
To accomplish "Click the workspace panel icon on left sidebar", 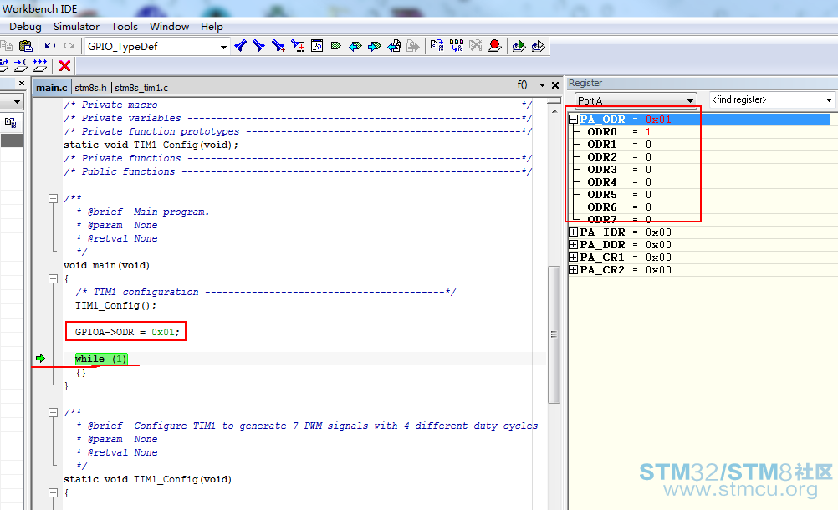I will click(10, 122).
